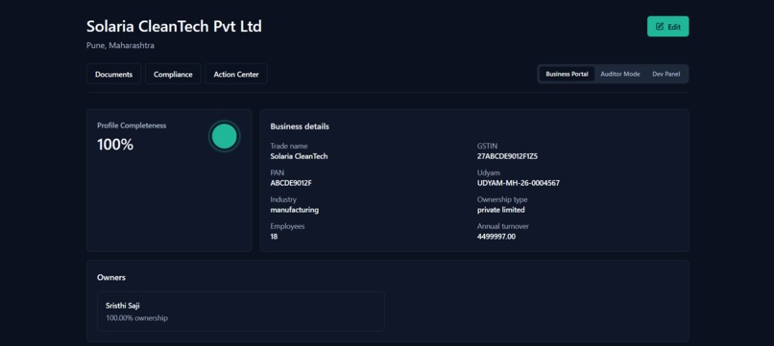Image resolution: width=774 pixels, height=346 pixels.
Task: Click the pencil icon in Edit button
Action: 660,27
